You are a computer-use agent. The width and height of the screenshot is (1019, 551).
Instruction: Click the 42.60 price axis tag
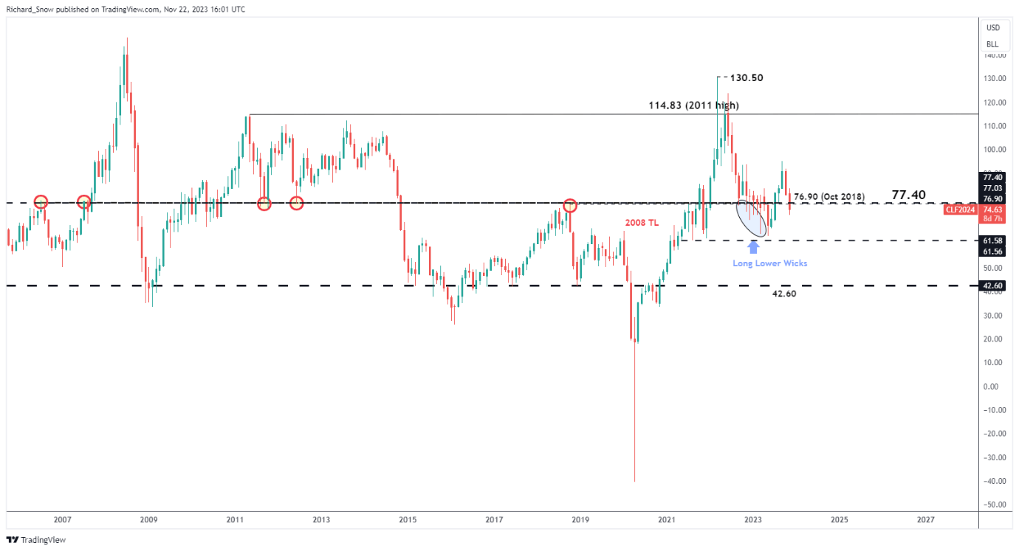(992, 285)
